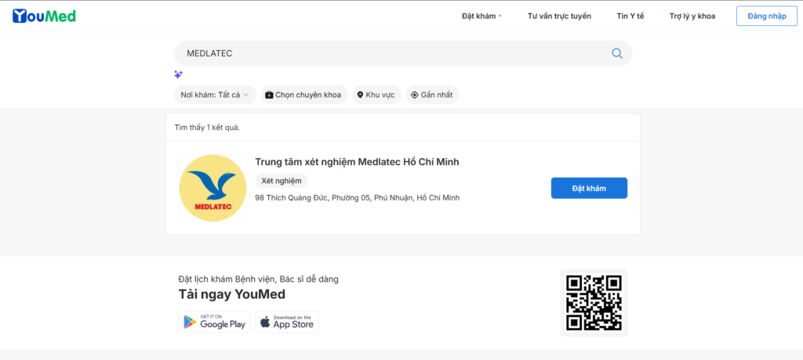Open the Nơi khám: Tất cả dropdown
Viewport: 803px width, 360px height.
(214, 95)
